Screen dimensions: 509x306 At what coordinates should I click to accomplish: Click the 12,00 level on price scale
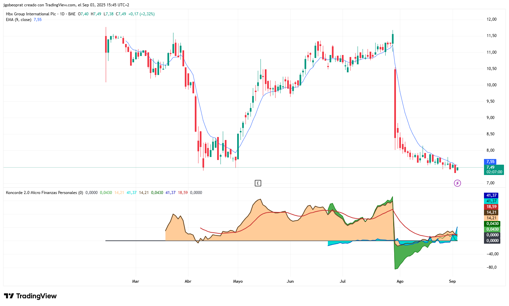point(492,19)
